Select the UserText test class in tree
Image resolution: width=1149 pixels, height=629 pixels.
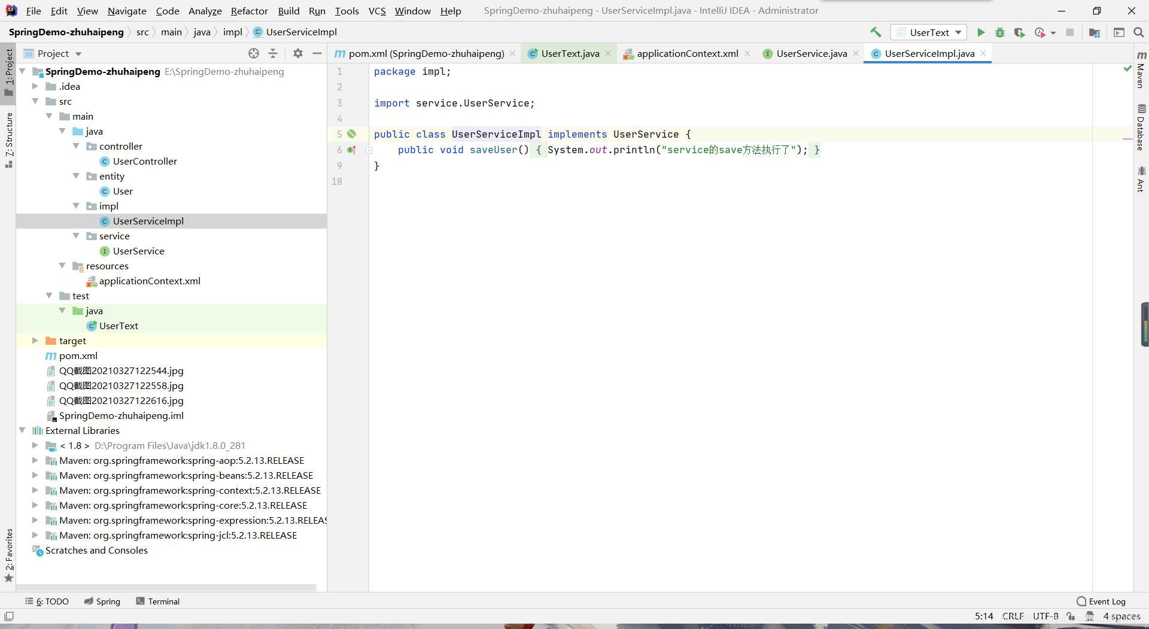pos(118,326)
